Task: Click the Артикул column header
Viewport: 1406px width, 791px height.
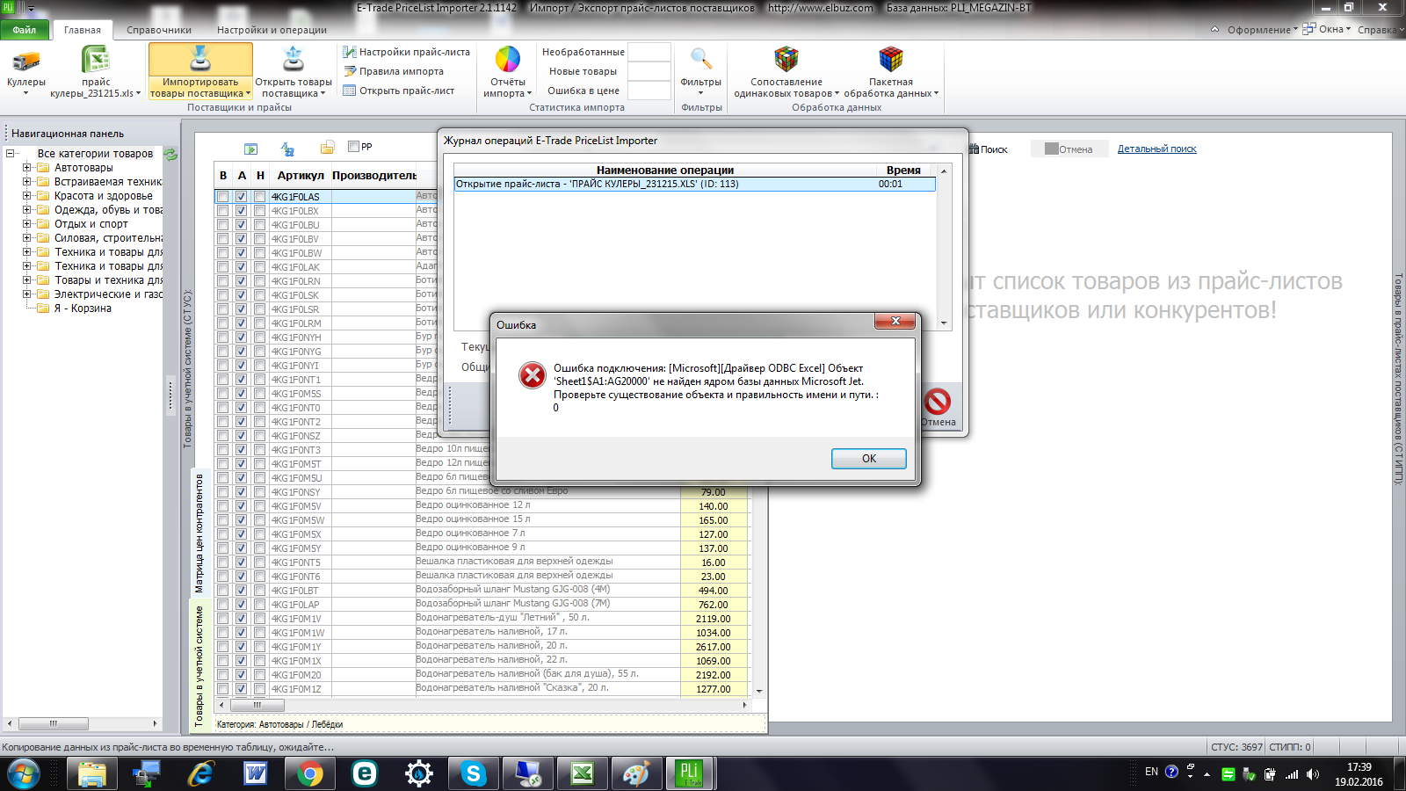Action: click(301, 176)
